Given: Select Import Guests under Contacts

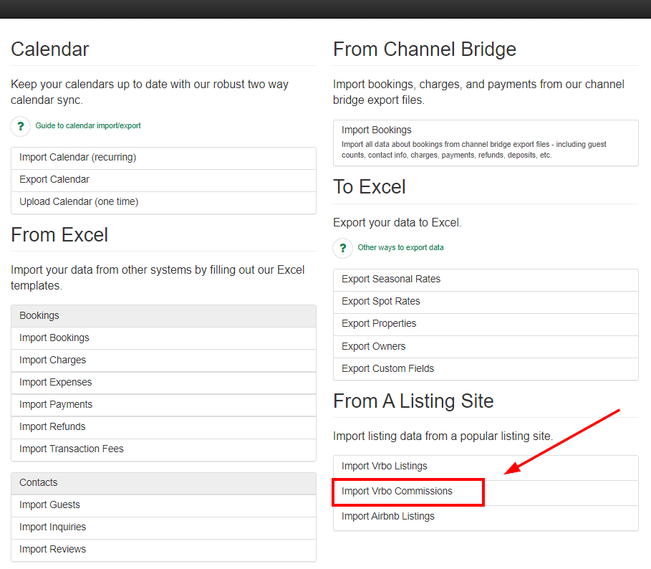Looking at the screenshot, I should point(49,505).
